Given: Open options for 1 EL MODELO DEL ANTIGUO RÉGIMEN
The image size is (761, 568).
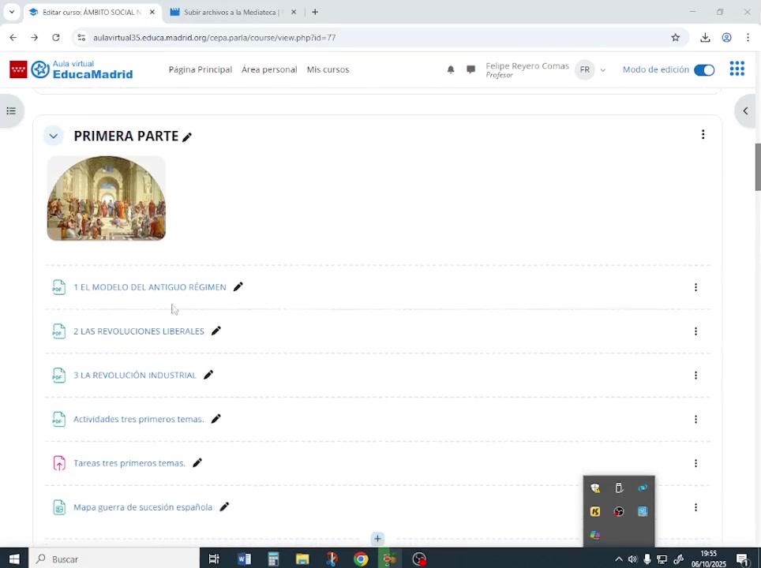Looking at the screenshot, I should (x=695, y=287).
